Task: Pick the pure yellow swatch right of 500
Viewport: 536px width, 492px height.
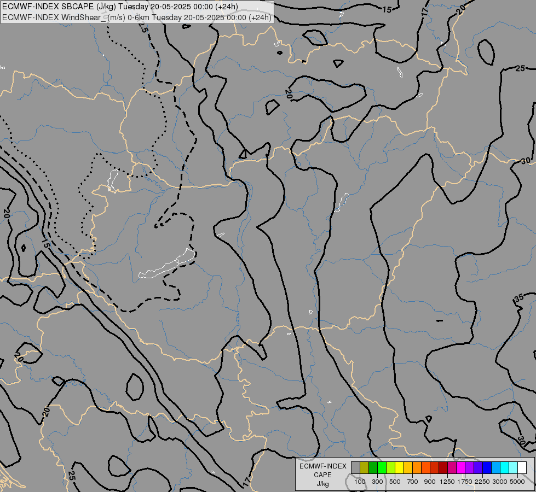Action: [400, 467]
